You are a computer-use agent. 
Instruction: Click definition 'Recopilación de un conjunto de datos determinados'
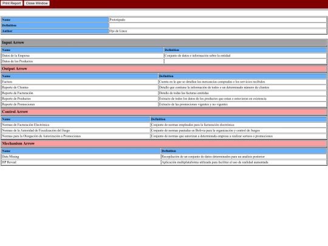coord(244,157)
